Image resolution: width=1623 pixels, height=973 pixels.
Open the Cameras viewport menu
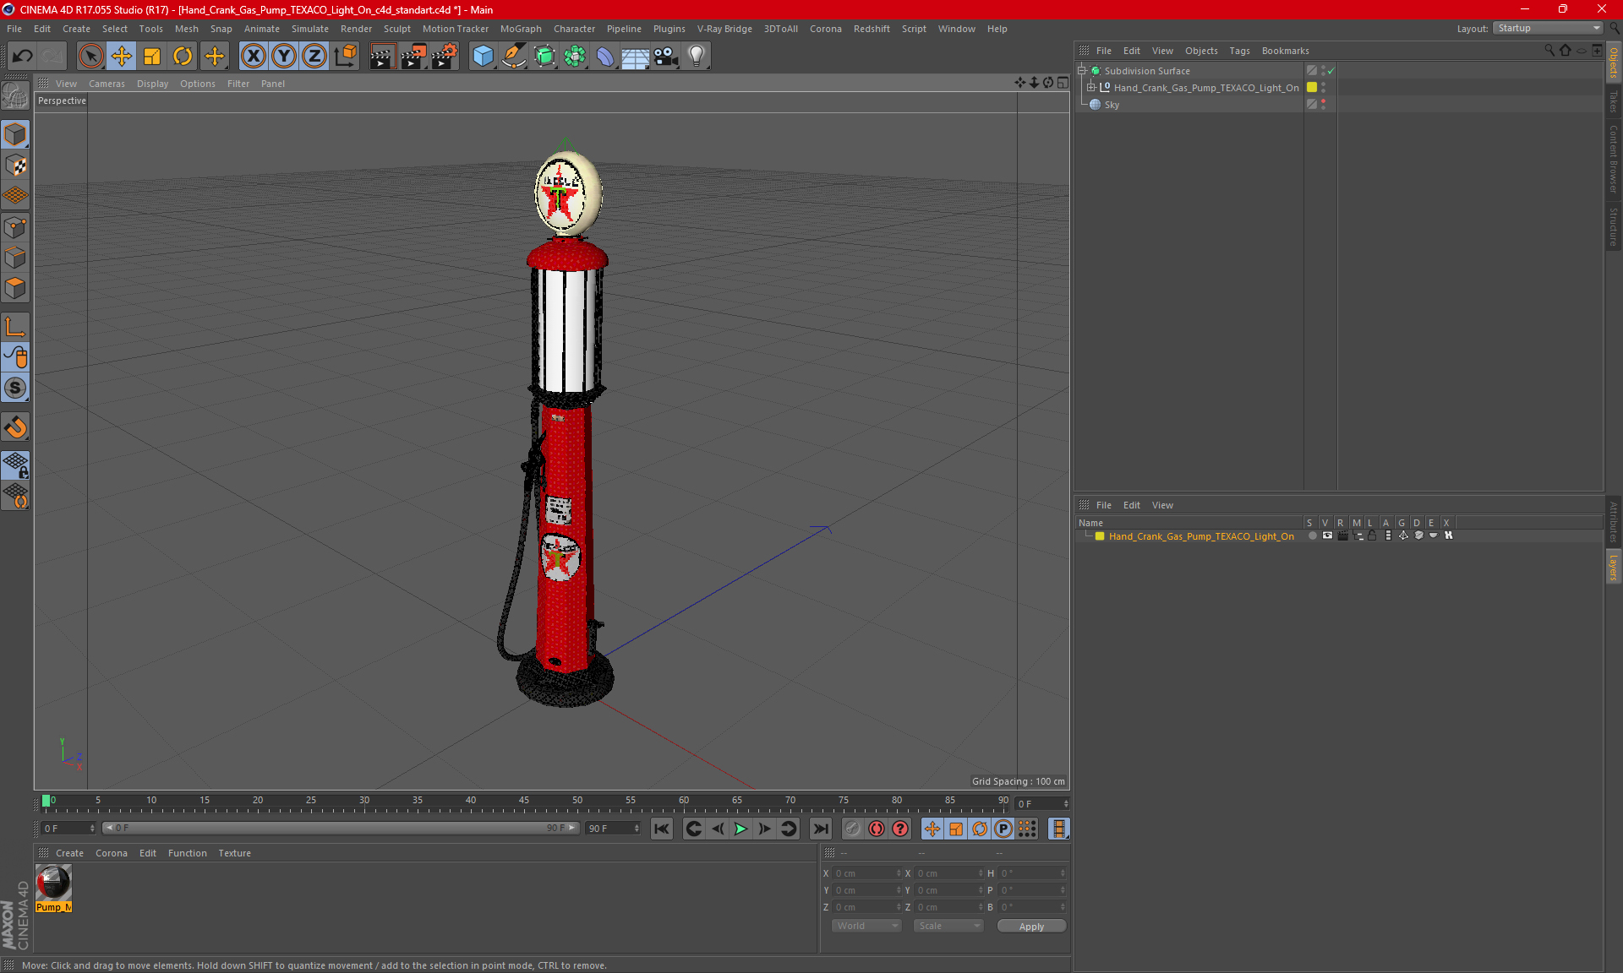click(107, 84)
